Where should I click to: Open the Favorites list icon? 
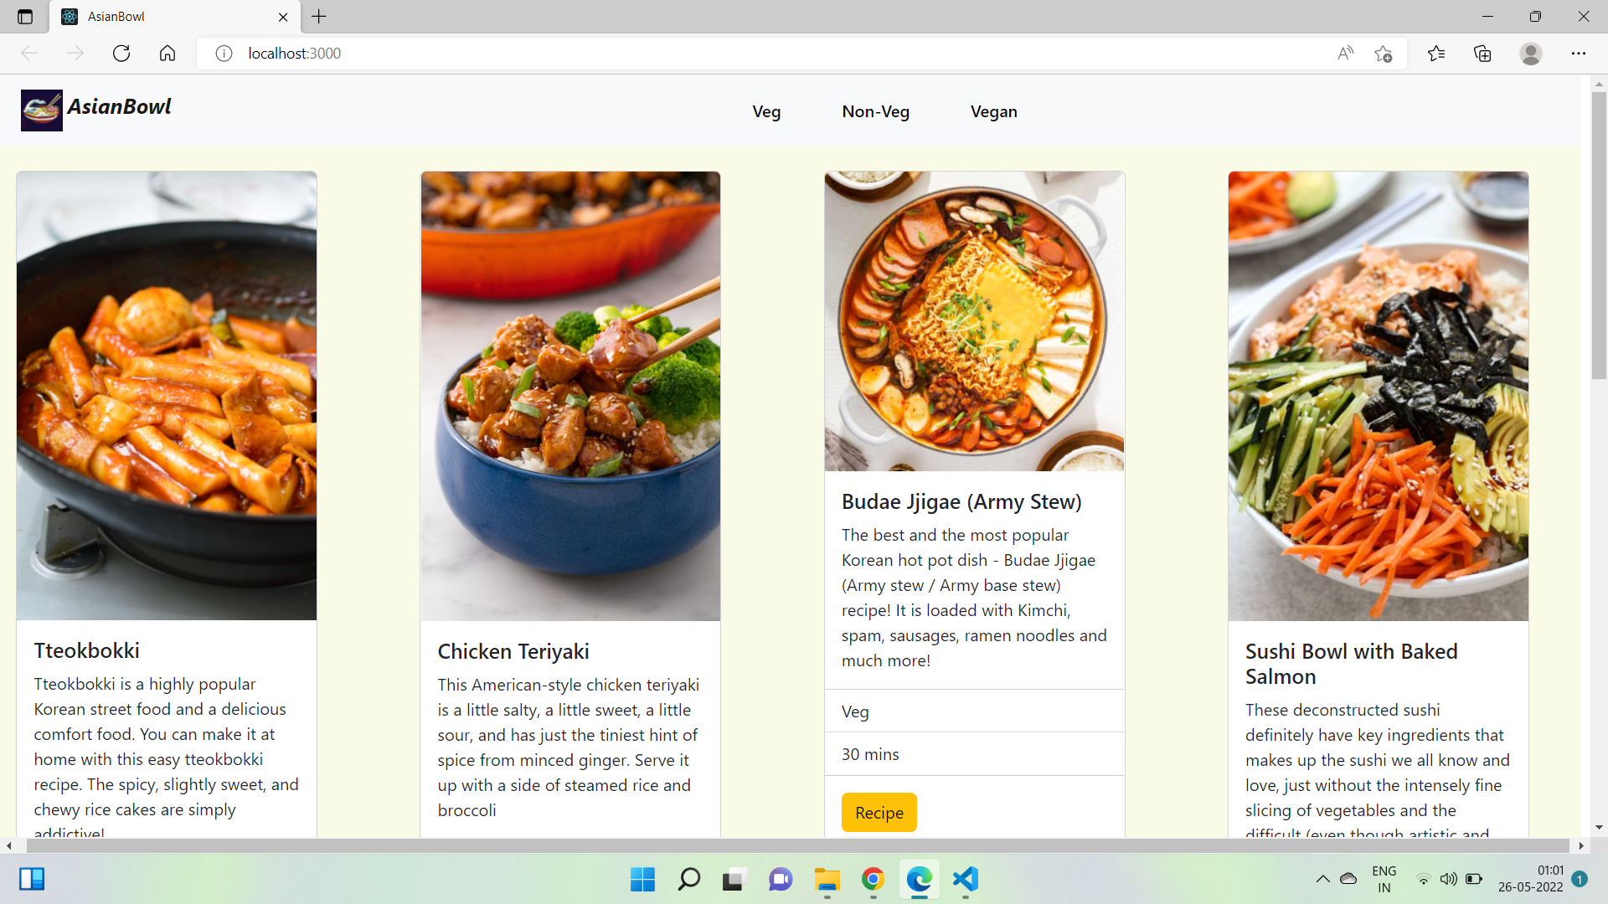point(1436,54)
